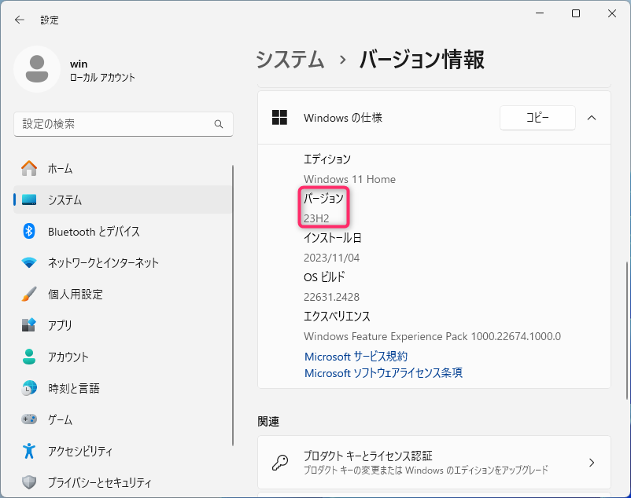Minimize the Settings window

pyautogui.click(x=540, y=13)
